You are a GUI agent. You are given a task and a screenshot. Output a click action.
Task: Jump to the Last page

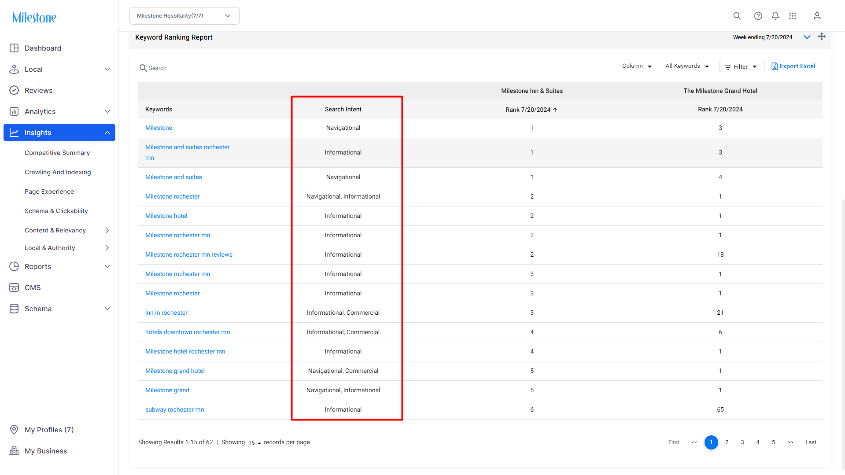[x=811, y=442]
